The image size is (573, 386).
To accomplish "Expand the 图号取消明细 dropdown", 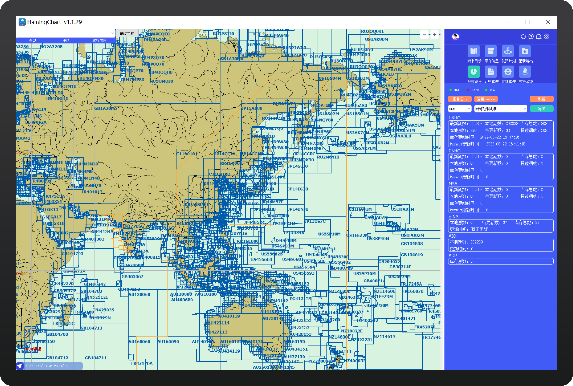I will point(501,109).
